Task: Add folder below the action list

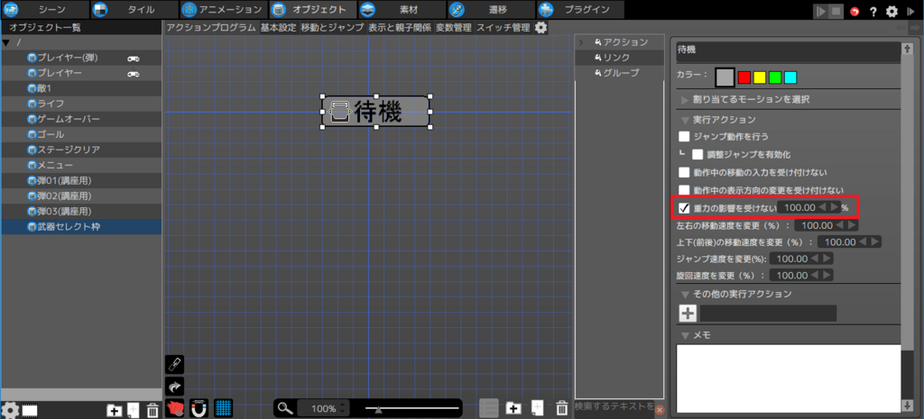Action: [x=513, y=408]
